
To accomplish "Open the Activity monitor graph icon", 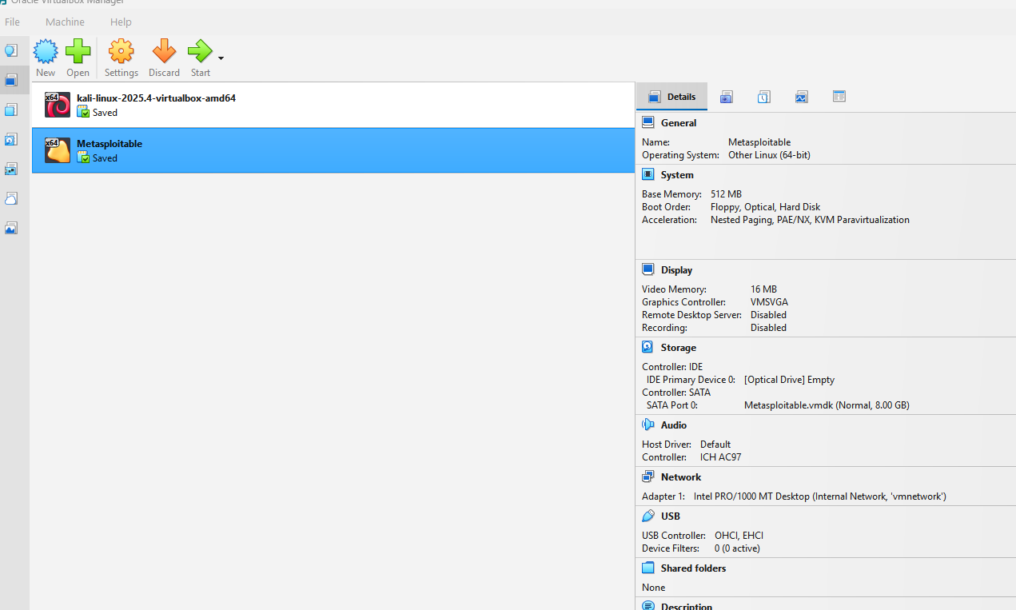I will 801,96.
